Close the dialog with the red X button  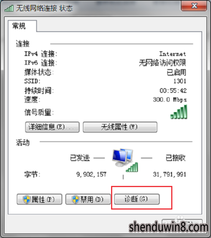194,6
